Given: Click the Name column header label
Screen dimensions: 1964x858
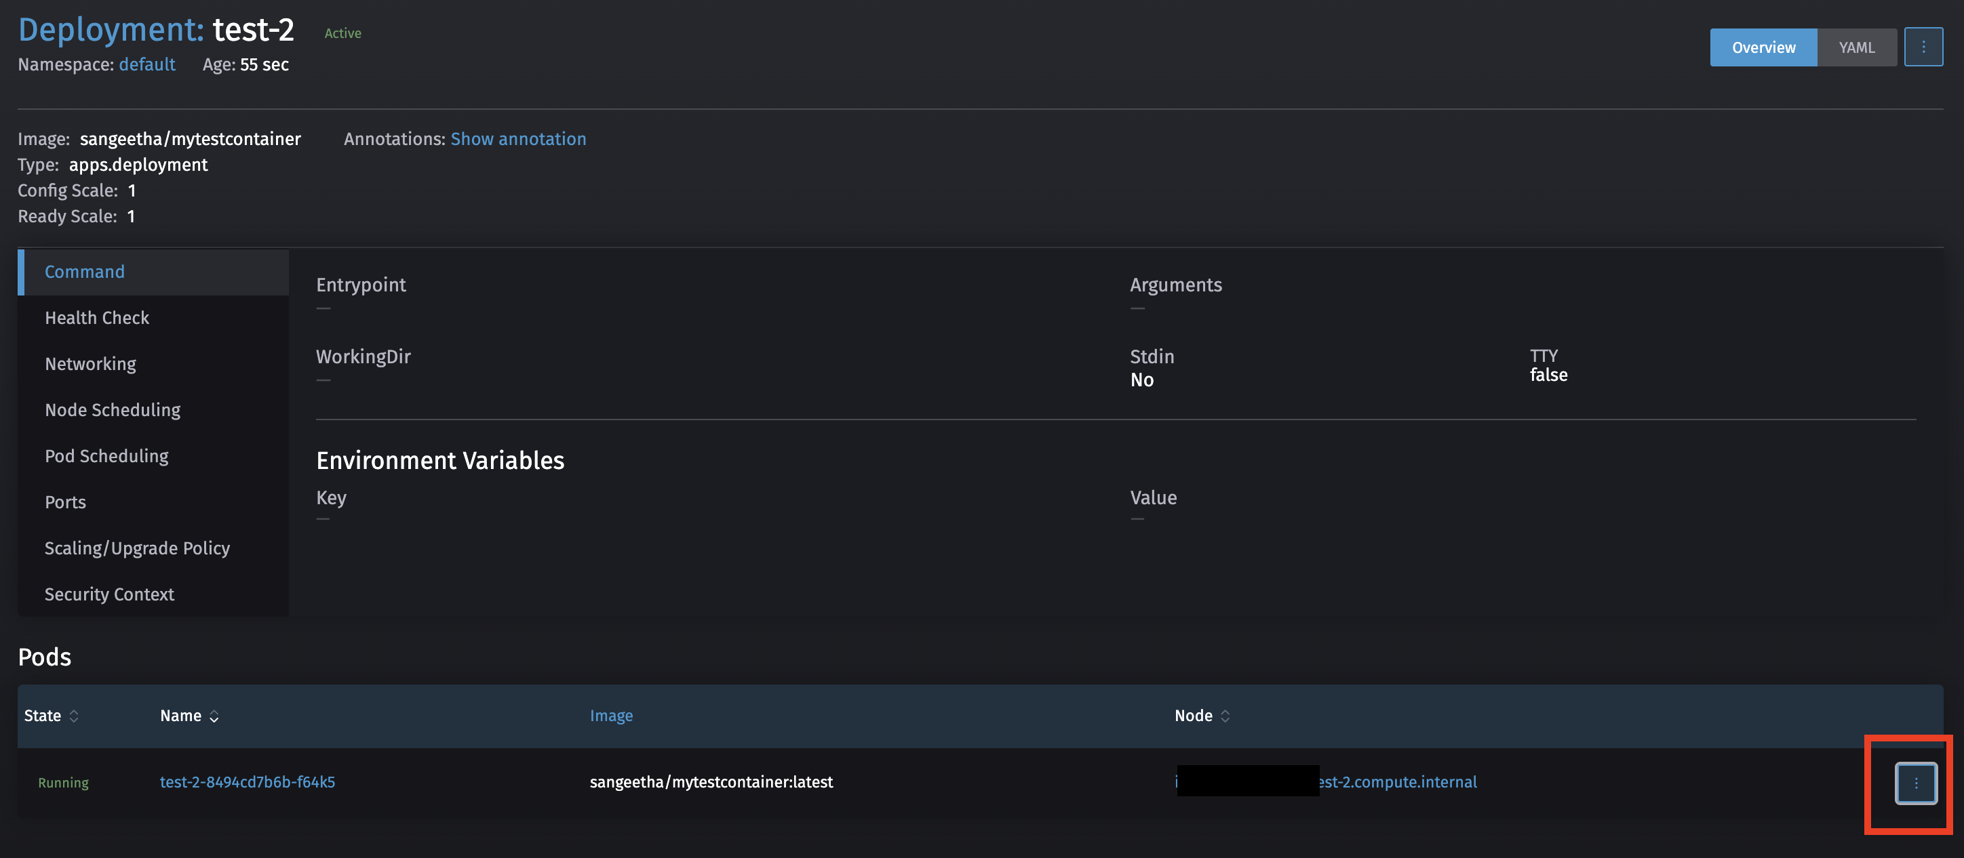Looking at the screenshot, I should (x=180, y=716).
